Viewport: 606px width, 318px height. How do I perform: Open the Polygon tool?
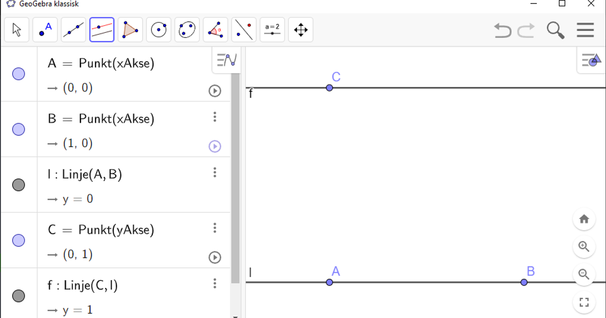pyautogui.click(x=129, y=30)
